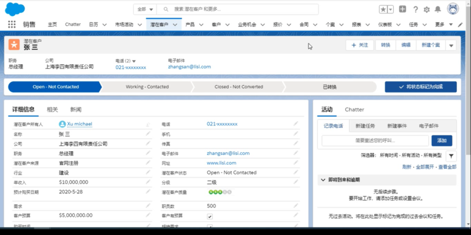Click the call summary input field
The width and height of the screenshot is (471, 235).
(x=375, y=141)
